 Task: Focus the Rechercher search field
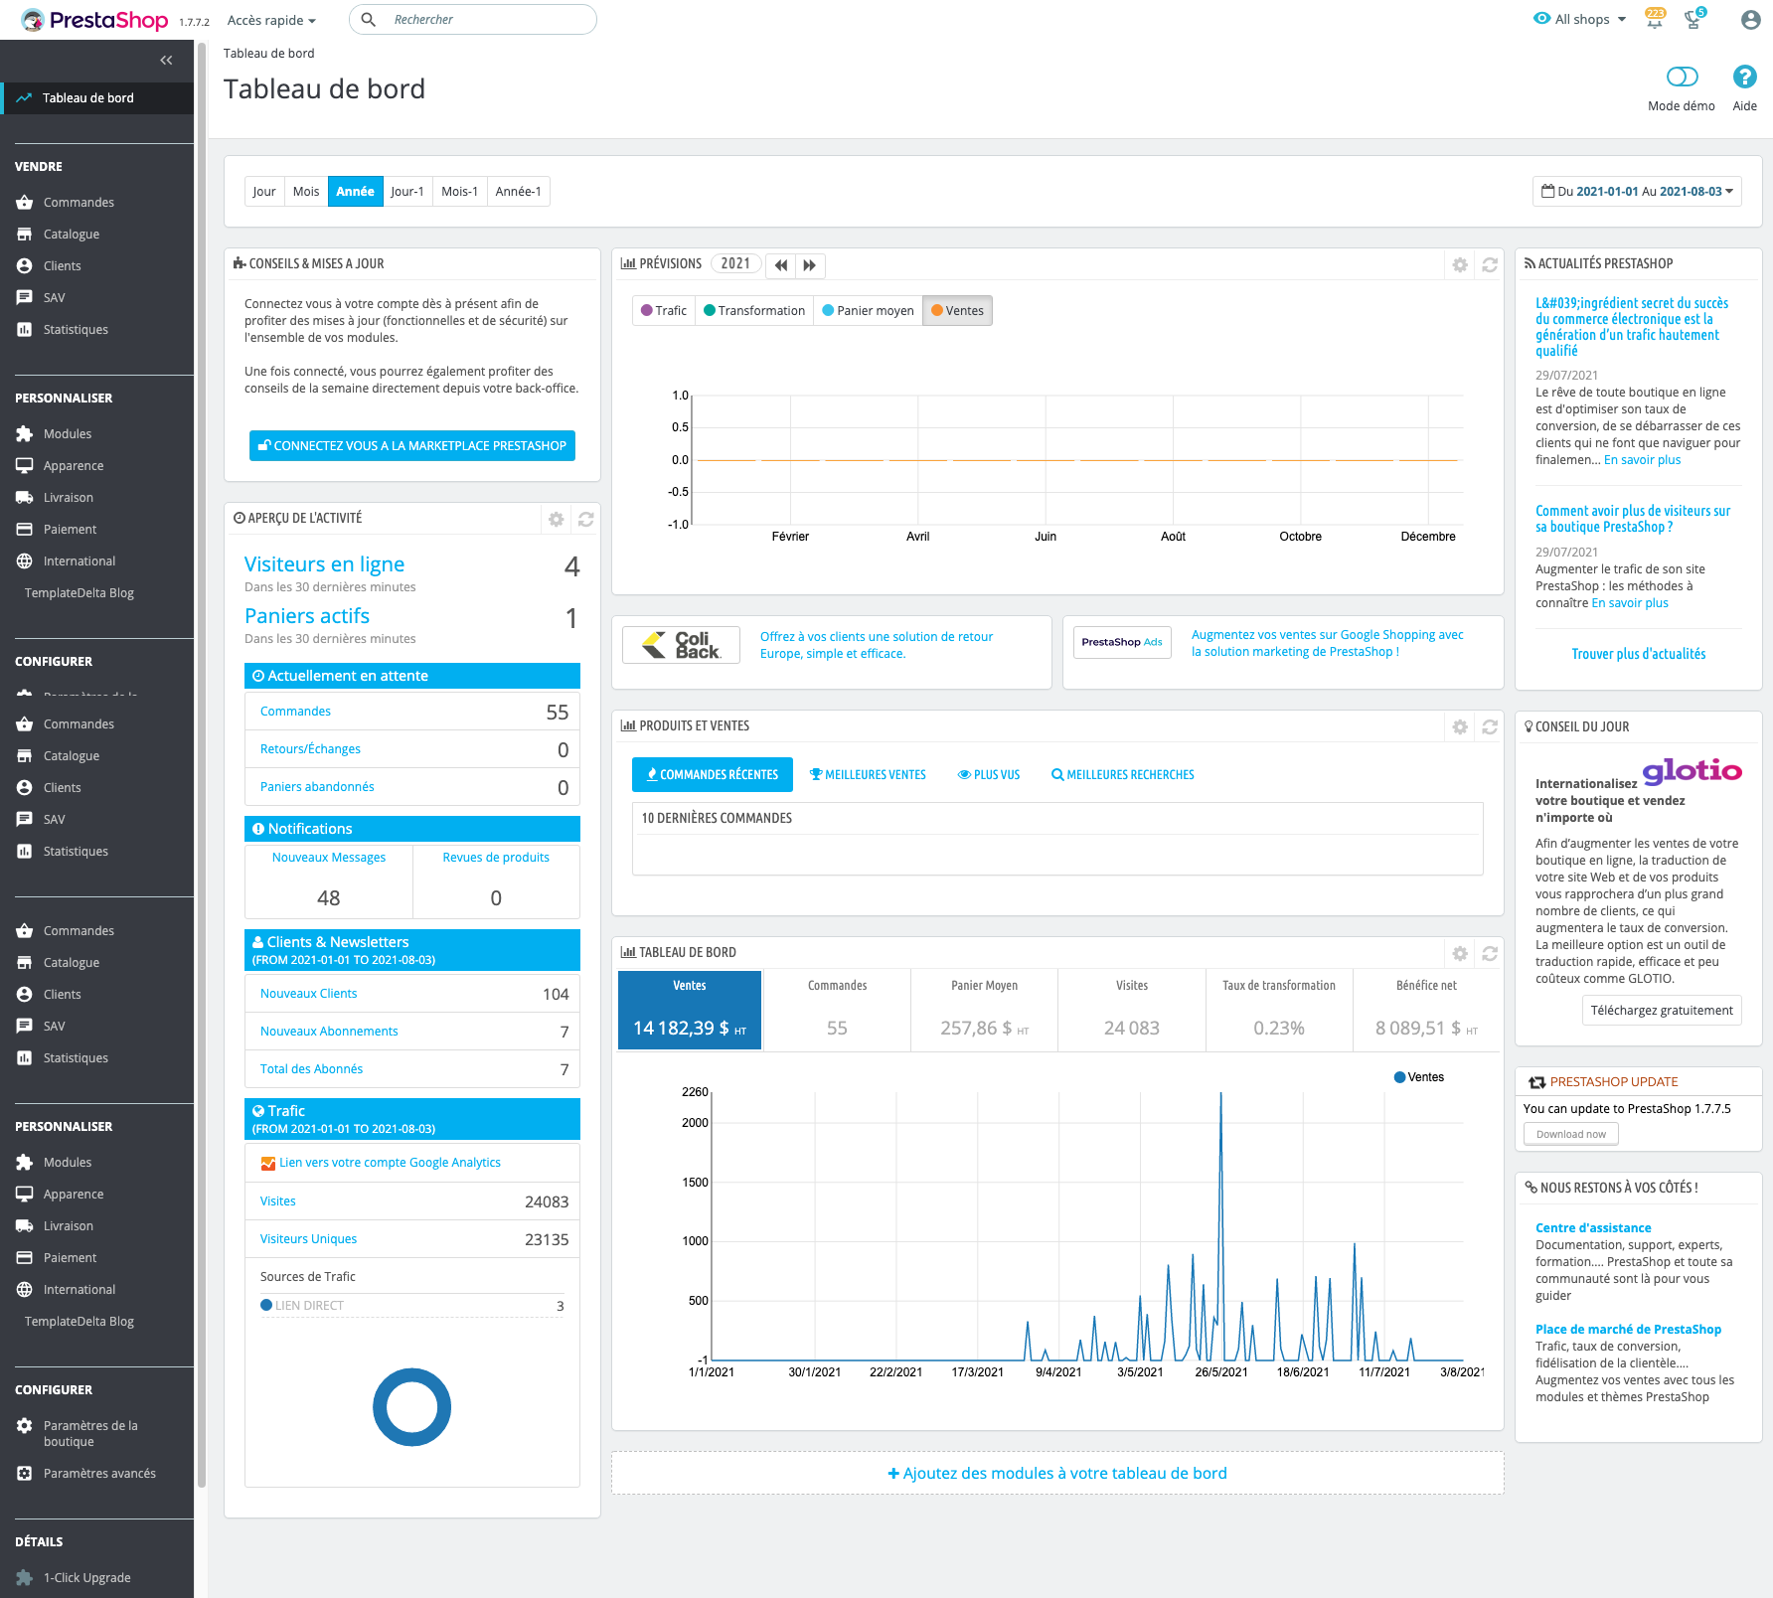(x=473, y=20)
